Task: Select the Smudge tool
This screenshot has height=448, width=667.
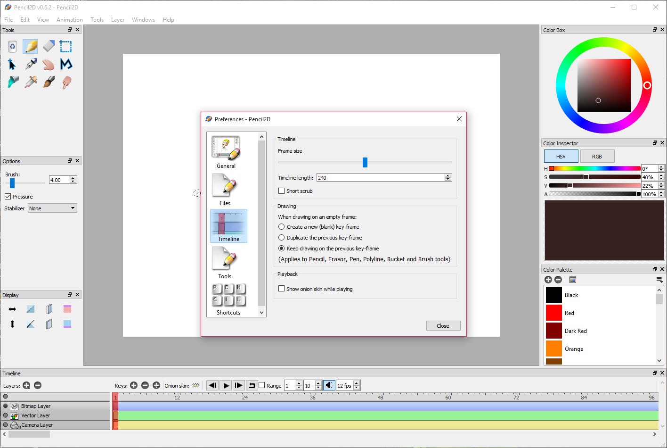Action: (66, 82)
